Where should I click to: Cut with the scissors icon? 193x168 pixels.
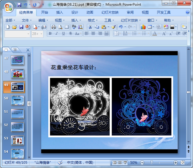coord(90,27)
